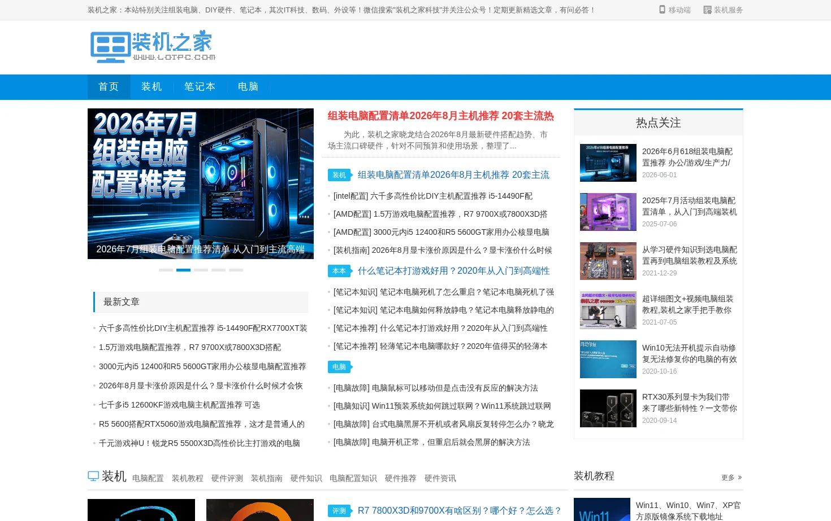Open latest article 七千多i5 12600KF游戏电脑

179,405
